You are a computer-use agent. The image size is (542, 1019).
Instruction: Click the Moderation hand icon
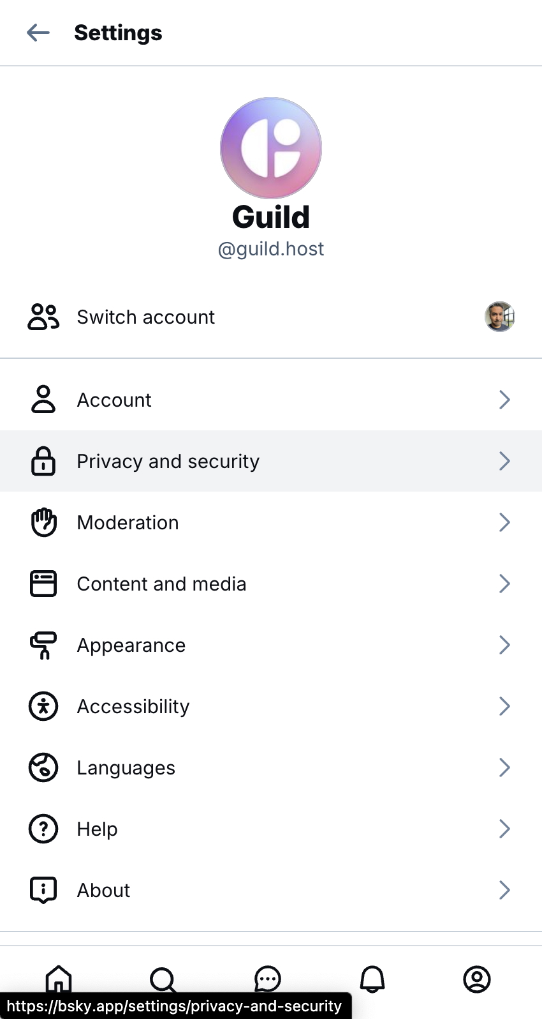tap(43, 522)
